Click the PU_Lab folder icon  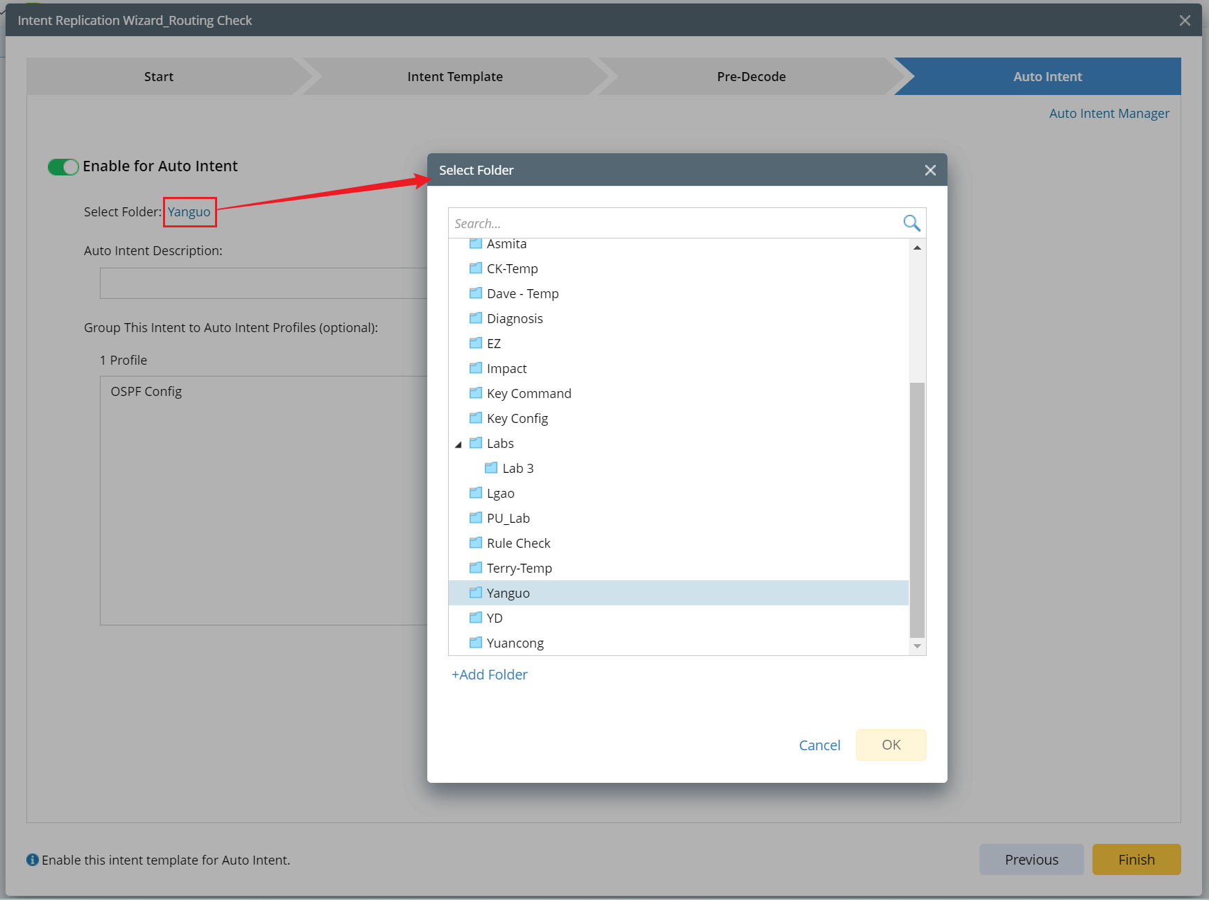[476, 518]
